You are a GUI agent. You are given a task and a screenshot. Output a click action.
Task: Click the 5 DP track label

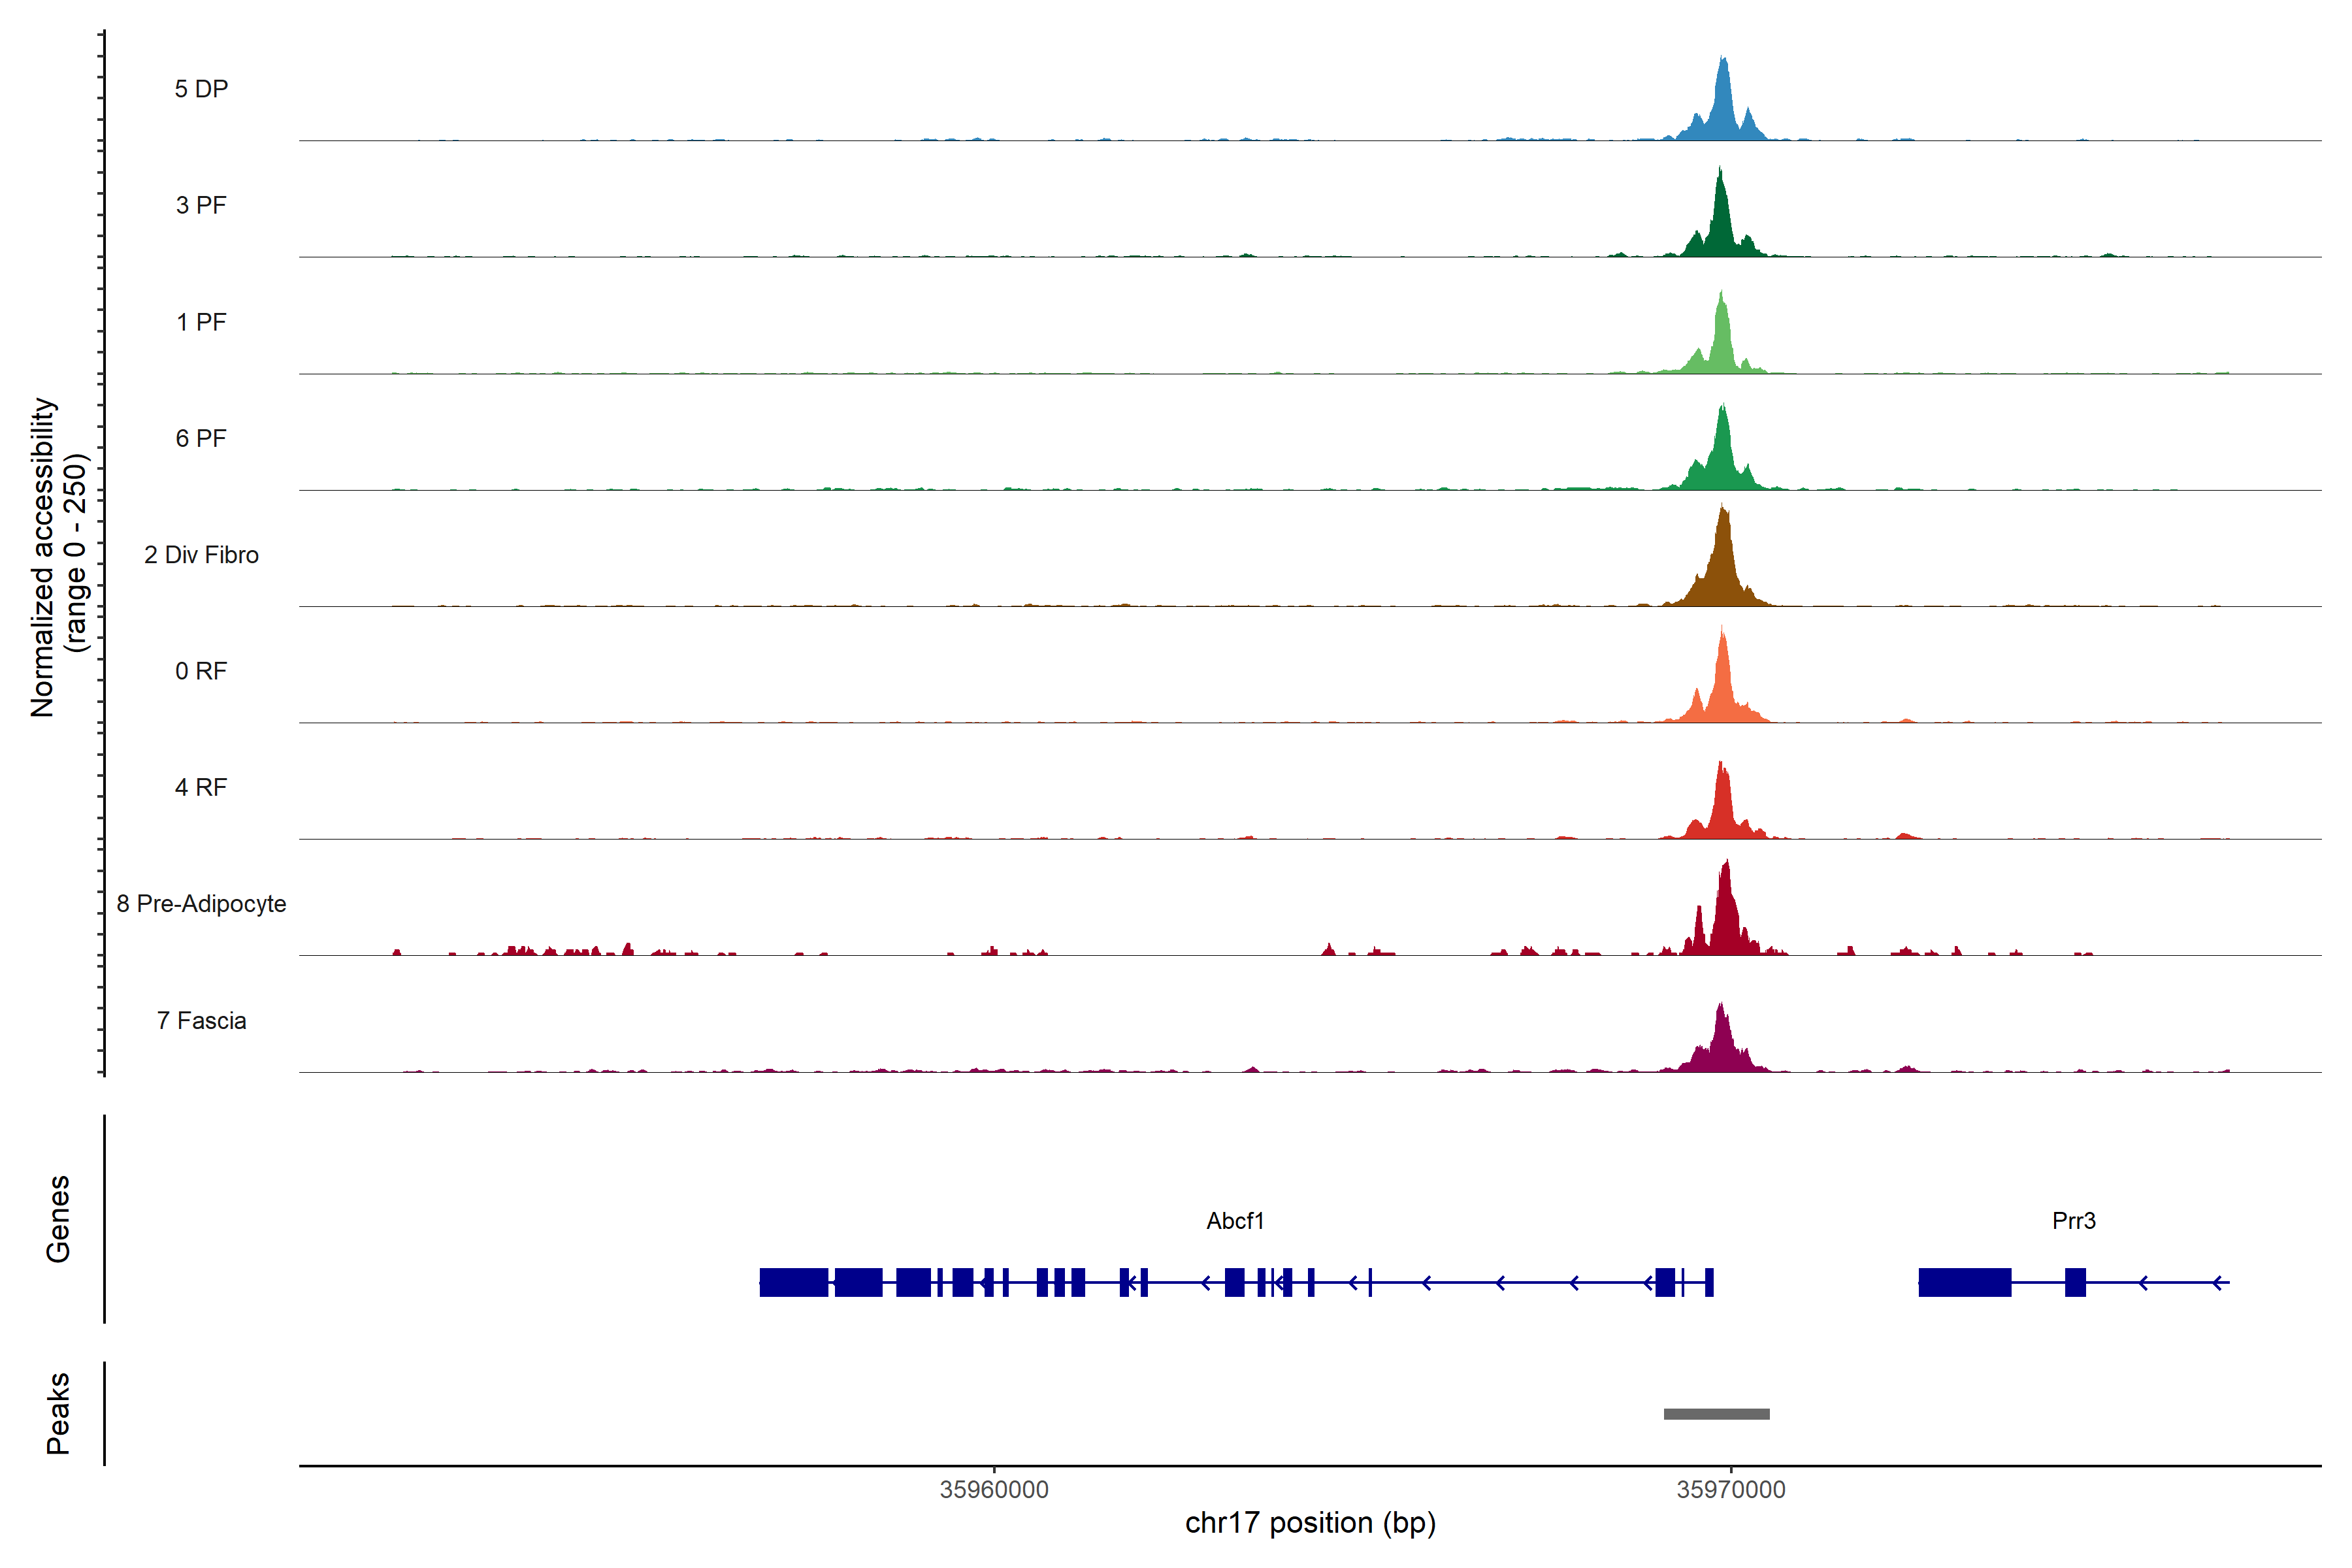[x=201, y=89]
